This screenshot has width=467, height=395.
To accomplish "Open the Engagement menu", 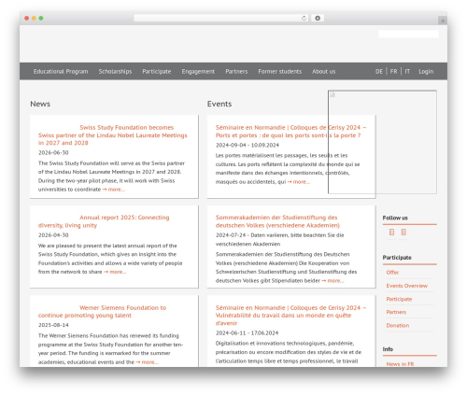I will pyautogui.click(x=198, y=72).
